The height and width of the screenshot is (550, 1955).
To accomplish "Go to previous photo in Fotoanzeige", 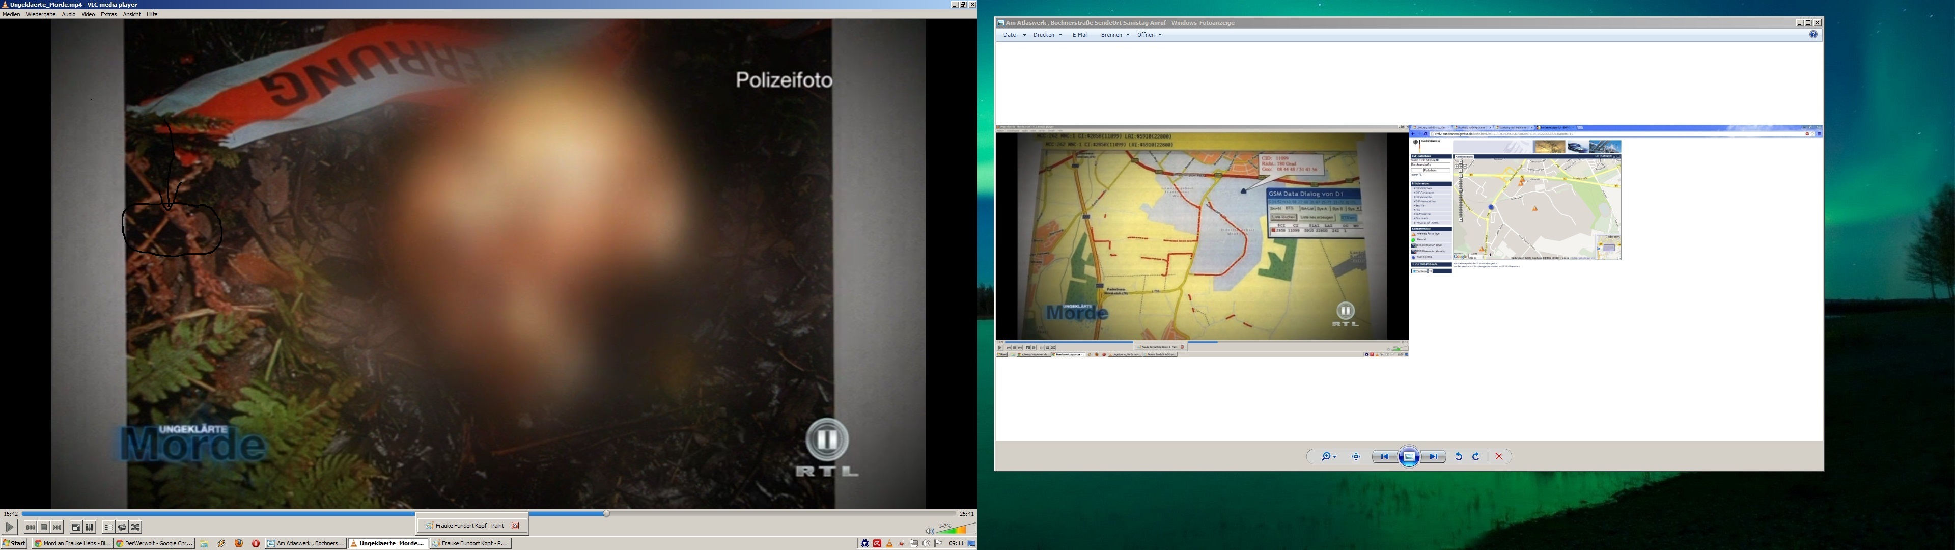I will pyautogui.click(x=1384, y=457).
